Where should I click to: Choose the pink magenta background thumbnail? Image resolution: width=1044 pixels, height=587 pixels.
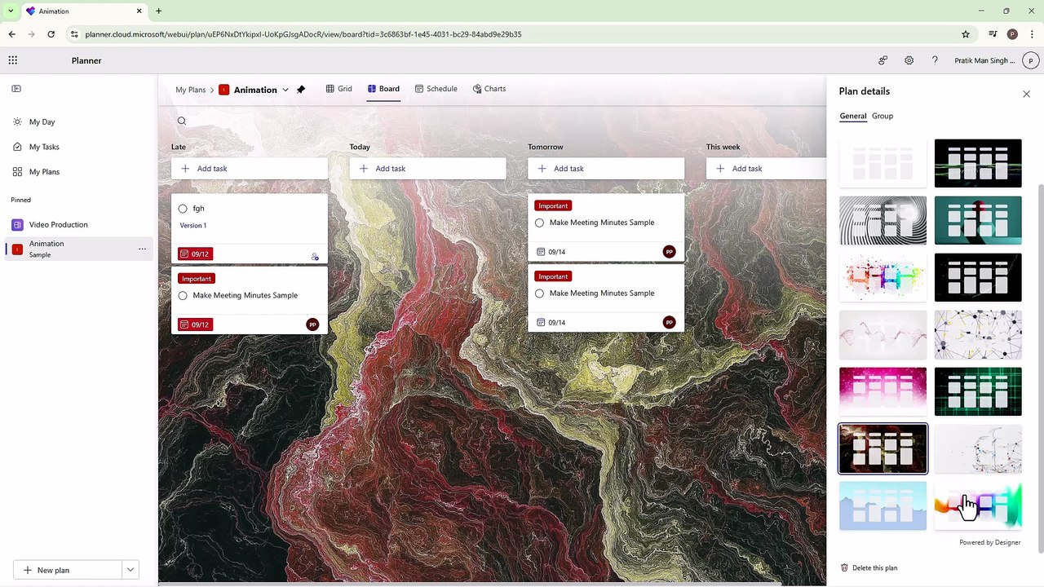883,391
